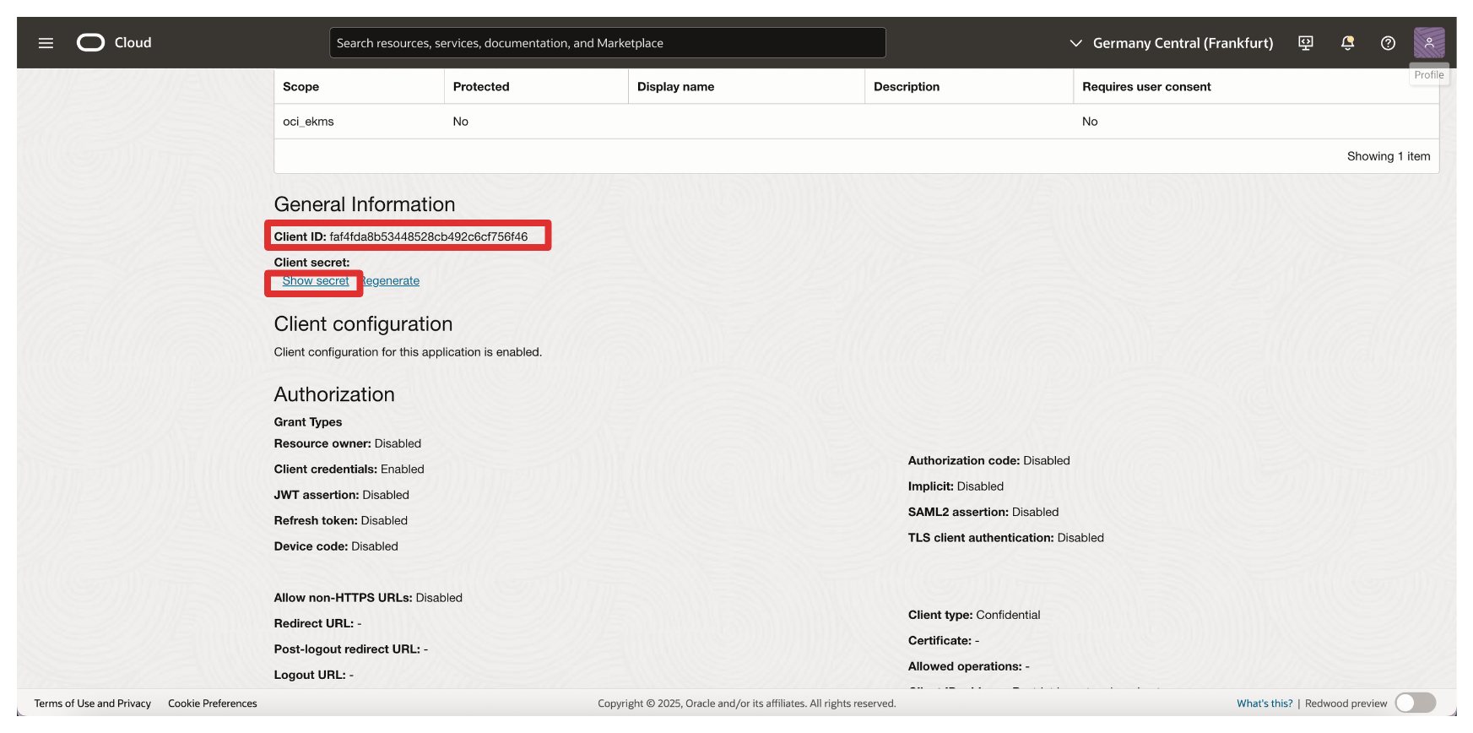Open the Profile avatar menu

[1428, 43]
